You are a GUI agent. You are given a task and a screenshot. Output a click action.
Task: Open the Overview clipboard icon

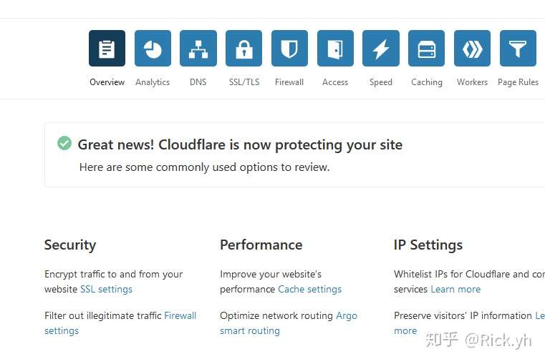point(107,48)
